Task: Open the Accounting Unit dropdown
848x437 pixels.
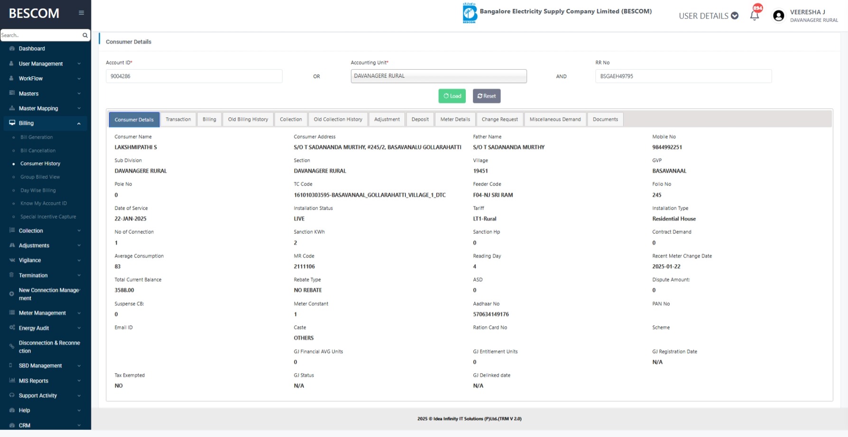Action: [439, 76]
